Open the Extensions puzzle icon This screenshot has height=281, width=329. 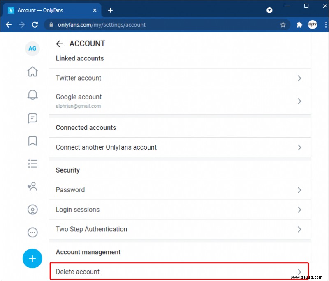coord(299,25)
